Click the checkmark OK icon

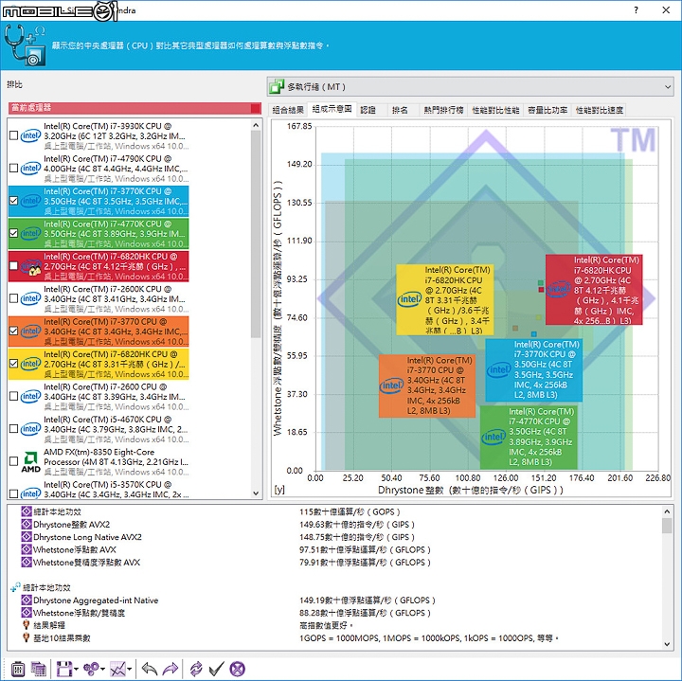pyautogui.click(x=216, y=669)
